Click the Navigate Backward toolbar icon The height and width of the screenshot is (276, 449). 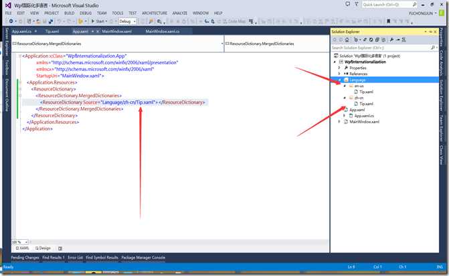pos(11,21)
